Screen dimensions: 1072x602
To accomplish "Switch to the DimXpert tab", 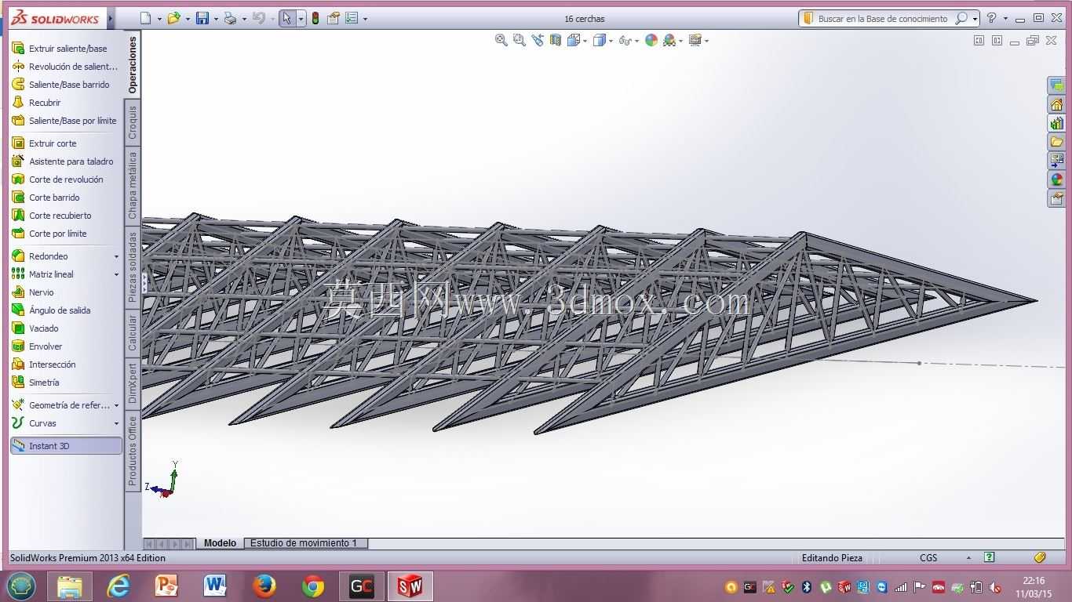I will point(133,383).
